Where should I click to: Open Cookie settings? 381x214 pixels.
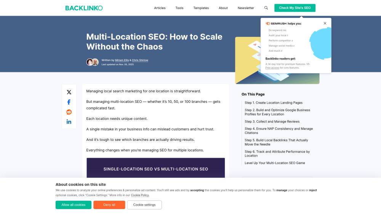(x=144, y=205)
